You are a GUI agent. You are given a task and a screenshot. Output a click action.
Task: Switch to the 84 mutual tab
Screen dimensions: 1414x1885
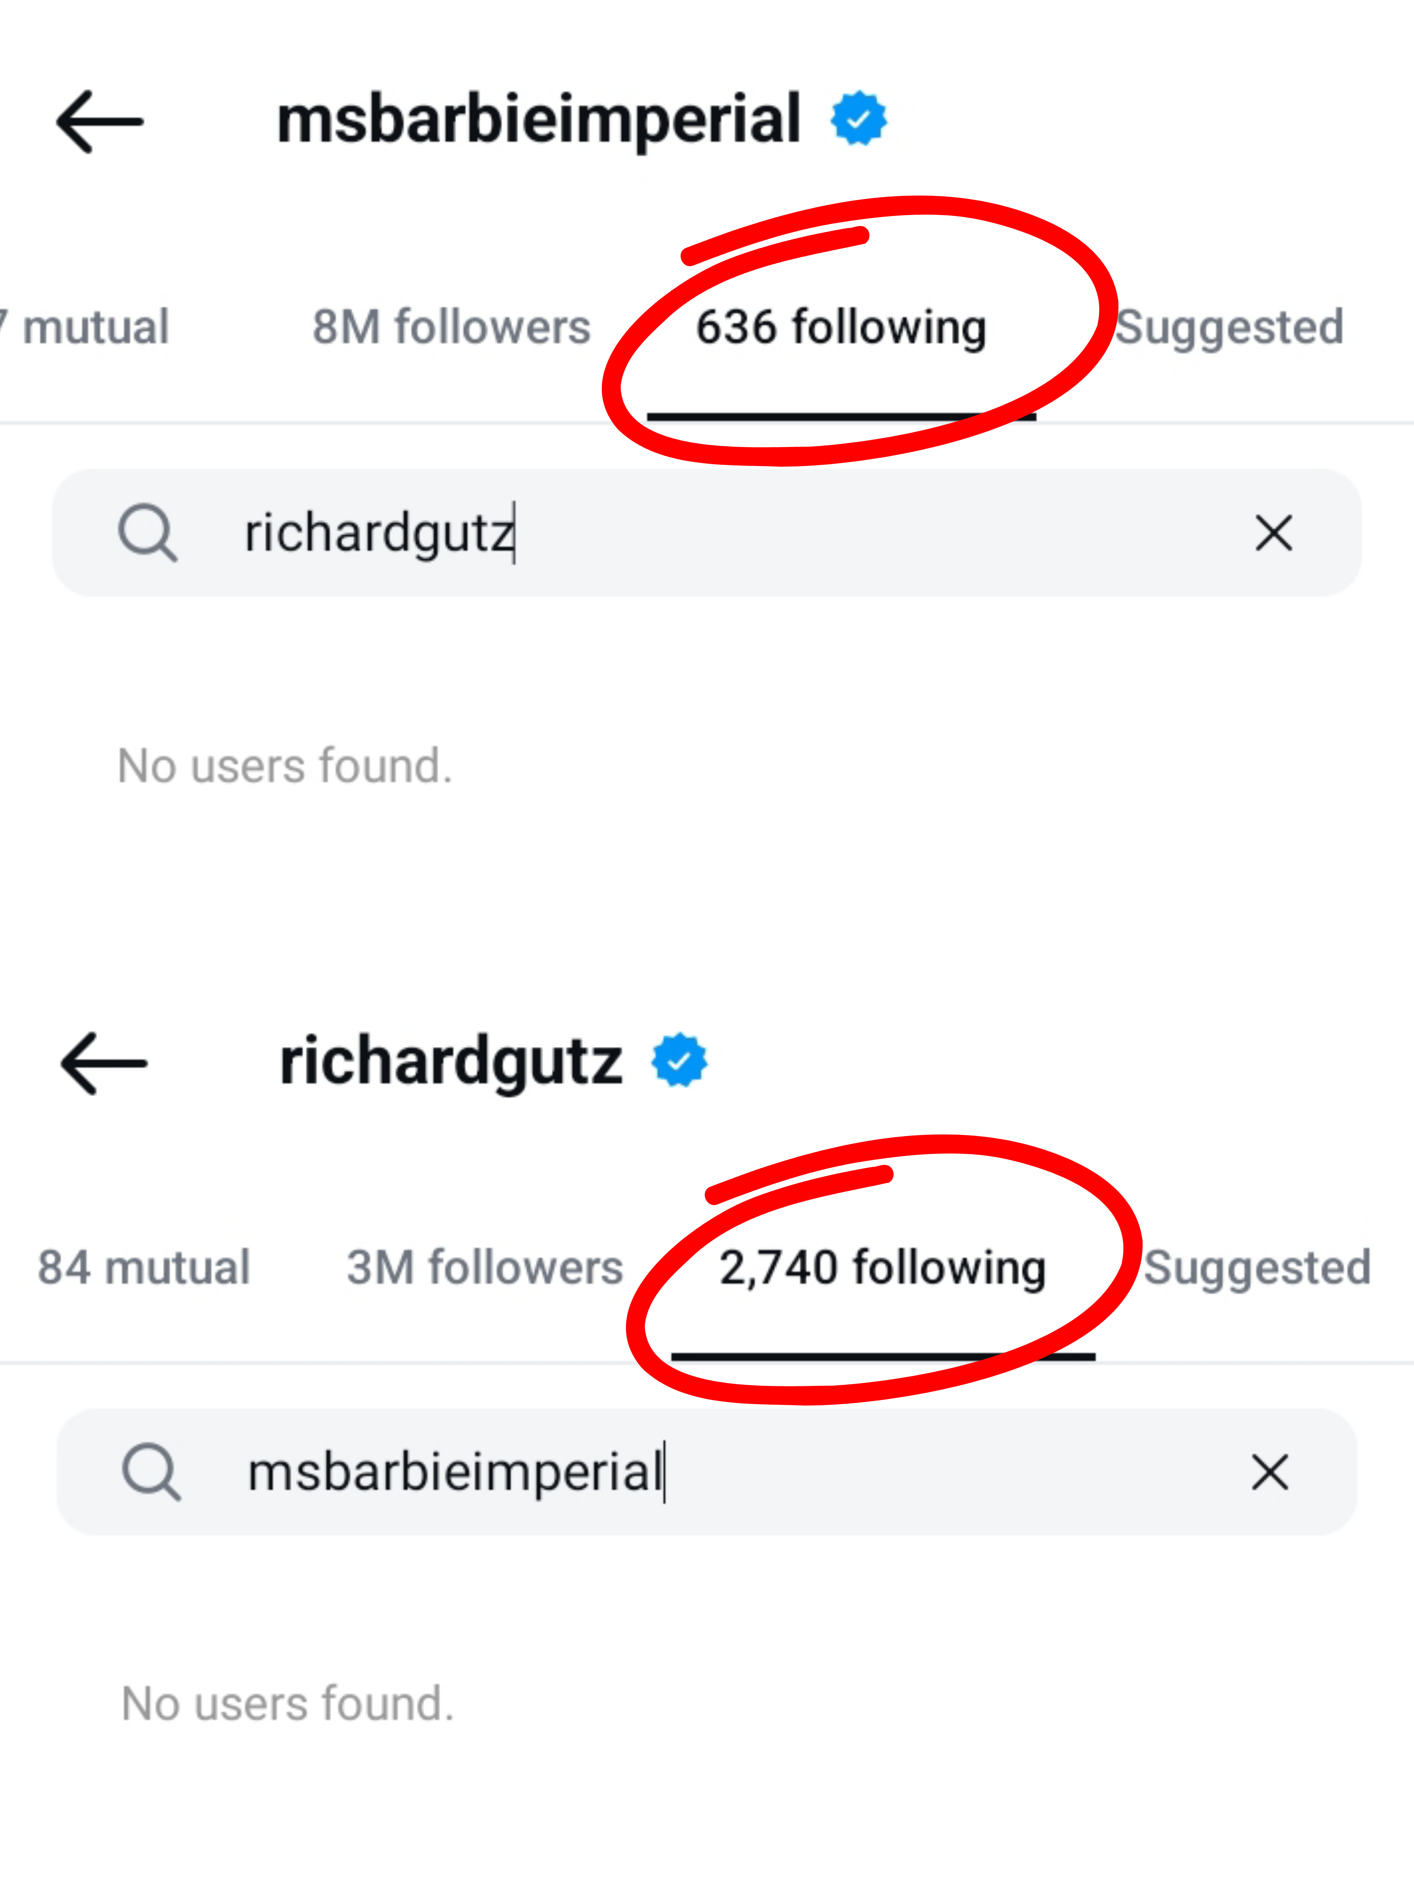point(144,1267)
